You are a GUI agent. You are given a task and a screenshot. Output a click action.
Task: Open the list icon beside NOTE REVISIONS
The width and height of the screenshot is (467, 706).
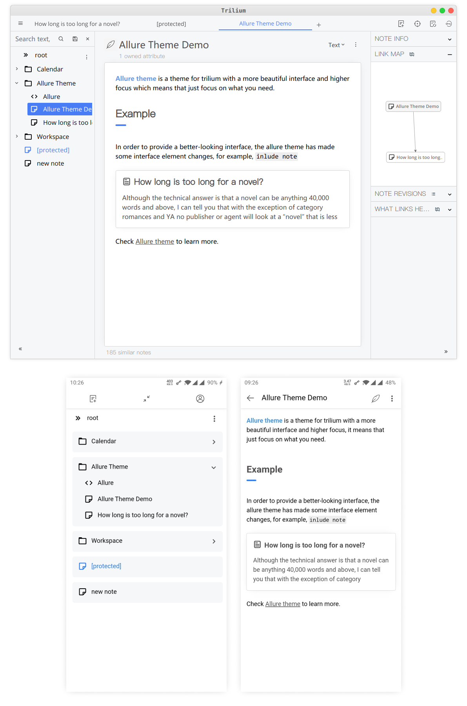pos(433,194)
